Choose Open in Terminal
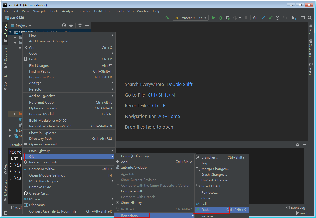Viewport: 316px width, 218px height. (x=69, y=144)
